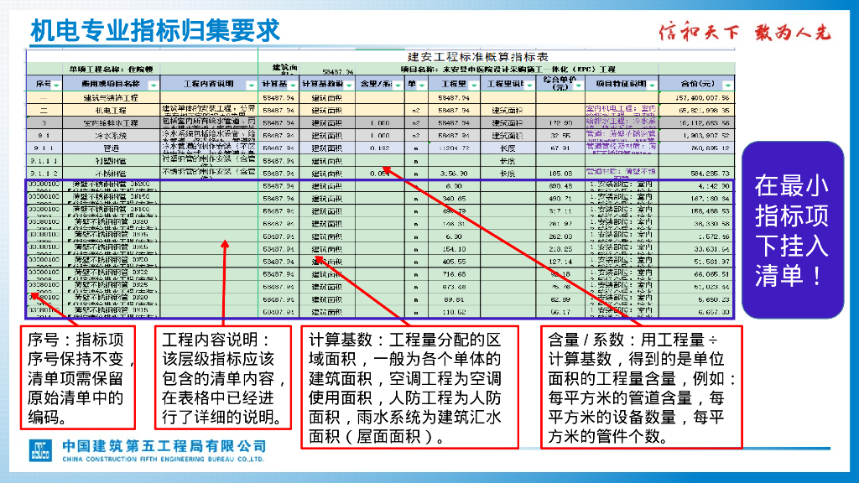The height and width of the screenshot is (483, 859).
Task: Select the table title 建安工程标准概算指标表
Action: [477, 57]
